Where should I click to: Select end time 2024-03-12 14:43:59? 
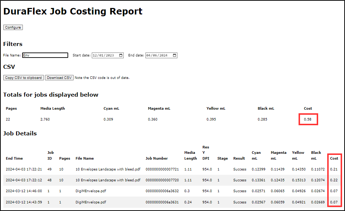click(x=24, y=202)
